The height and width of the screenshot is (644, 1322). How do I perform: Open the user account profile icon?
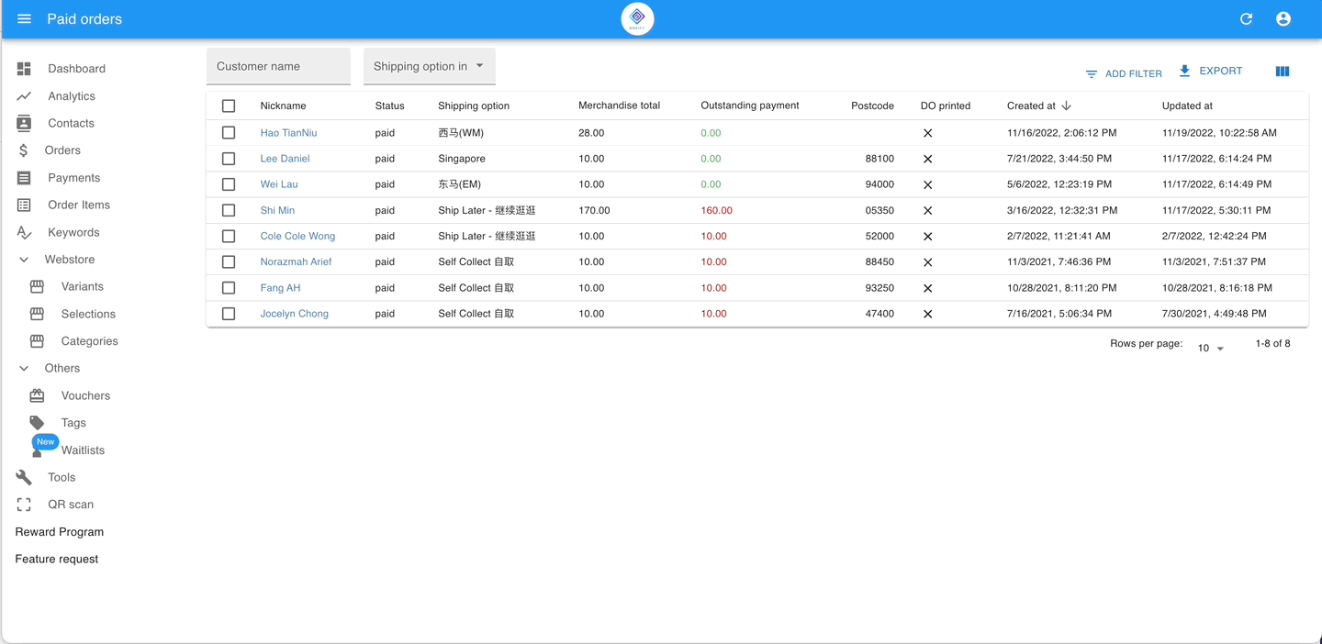[1283, 19]
